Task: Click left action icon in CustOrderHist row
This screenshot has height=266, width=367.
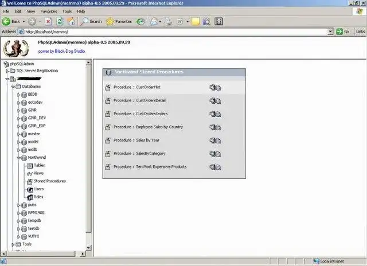Action: (x=212, y=88)
